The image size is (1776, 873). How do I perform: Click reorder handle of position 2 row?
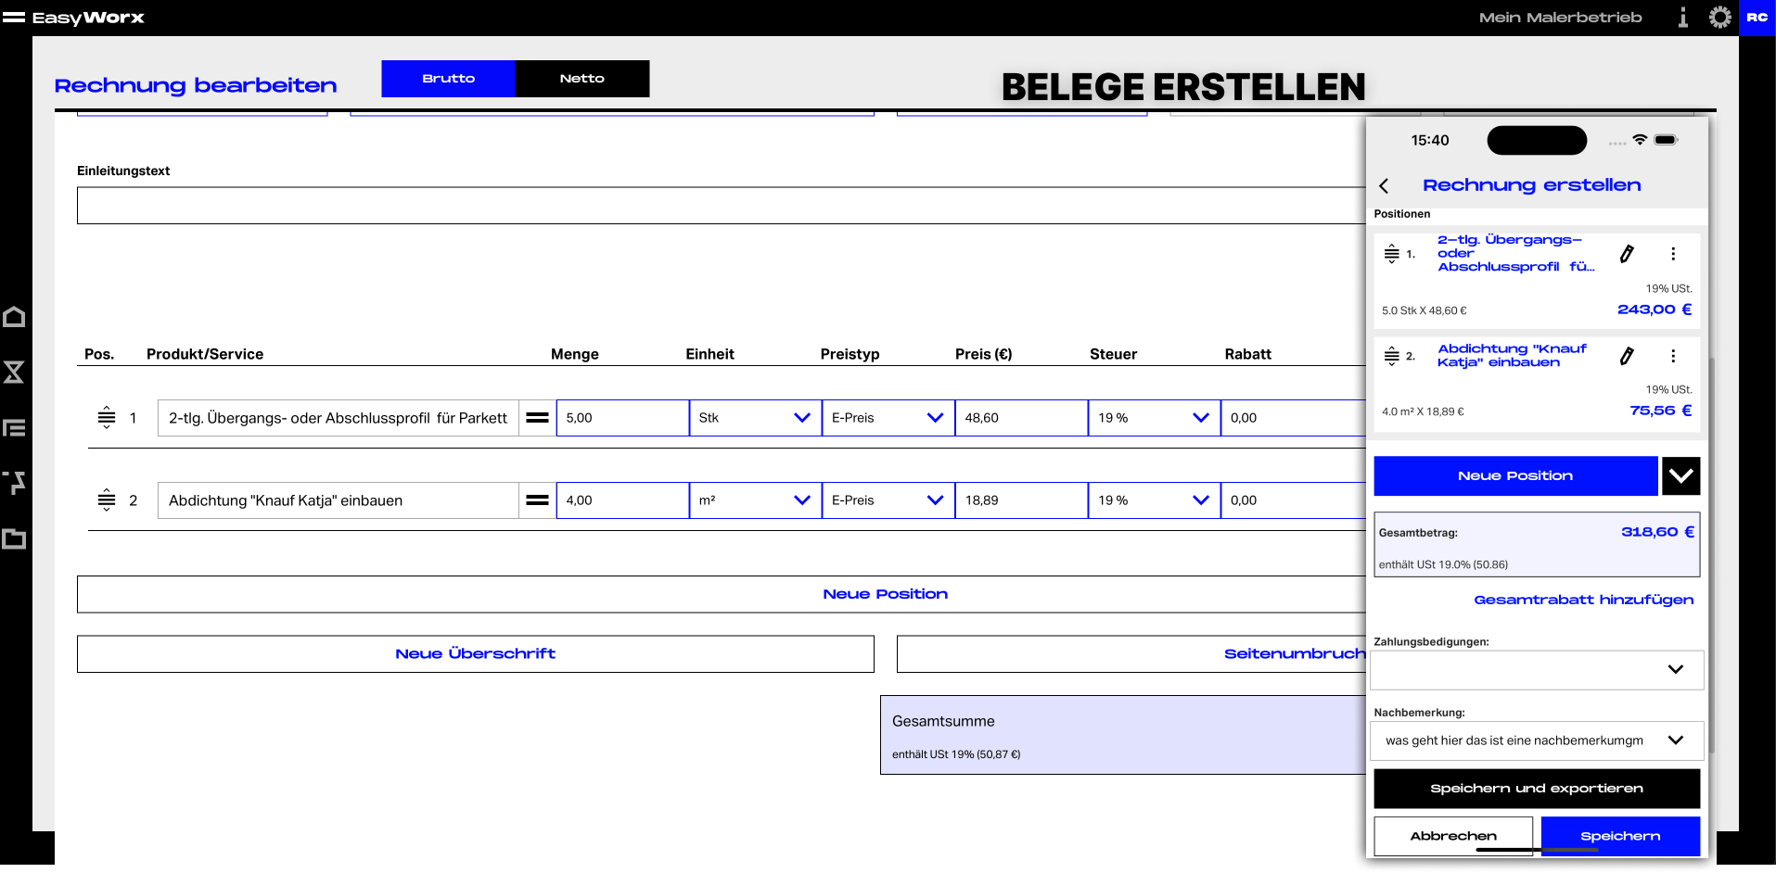click(x=107, y=500)
